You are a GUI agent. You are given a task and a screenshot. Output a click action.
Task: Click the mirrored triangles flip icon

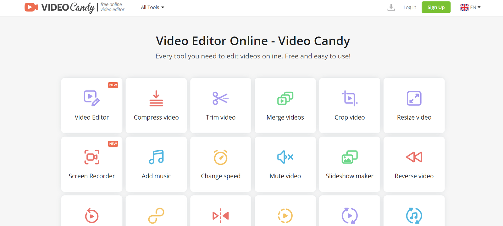tap(220, 216)
